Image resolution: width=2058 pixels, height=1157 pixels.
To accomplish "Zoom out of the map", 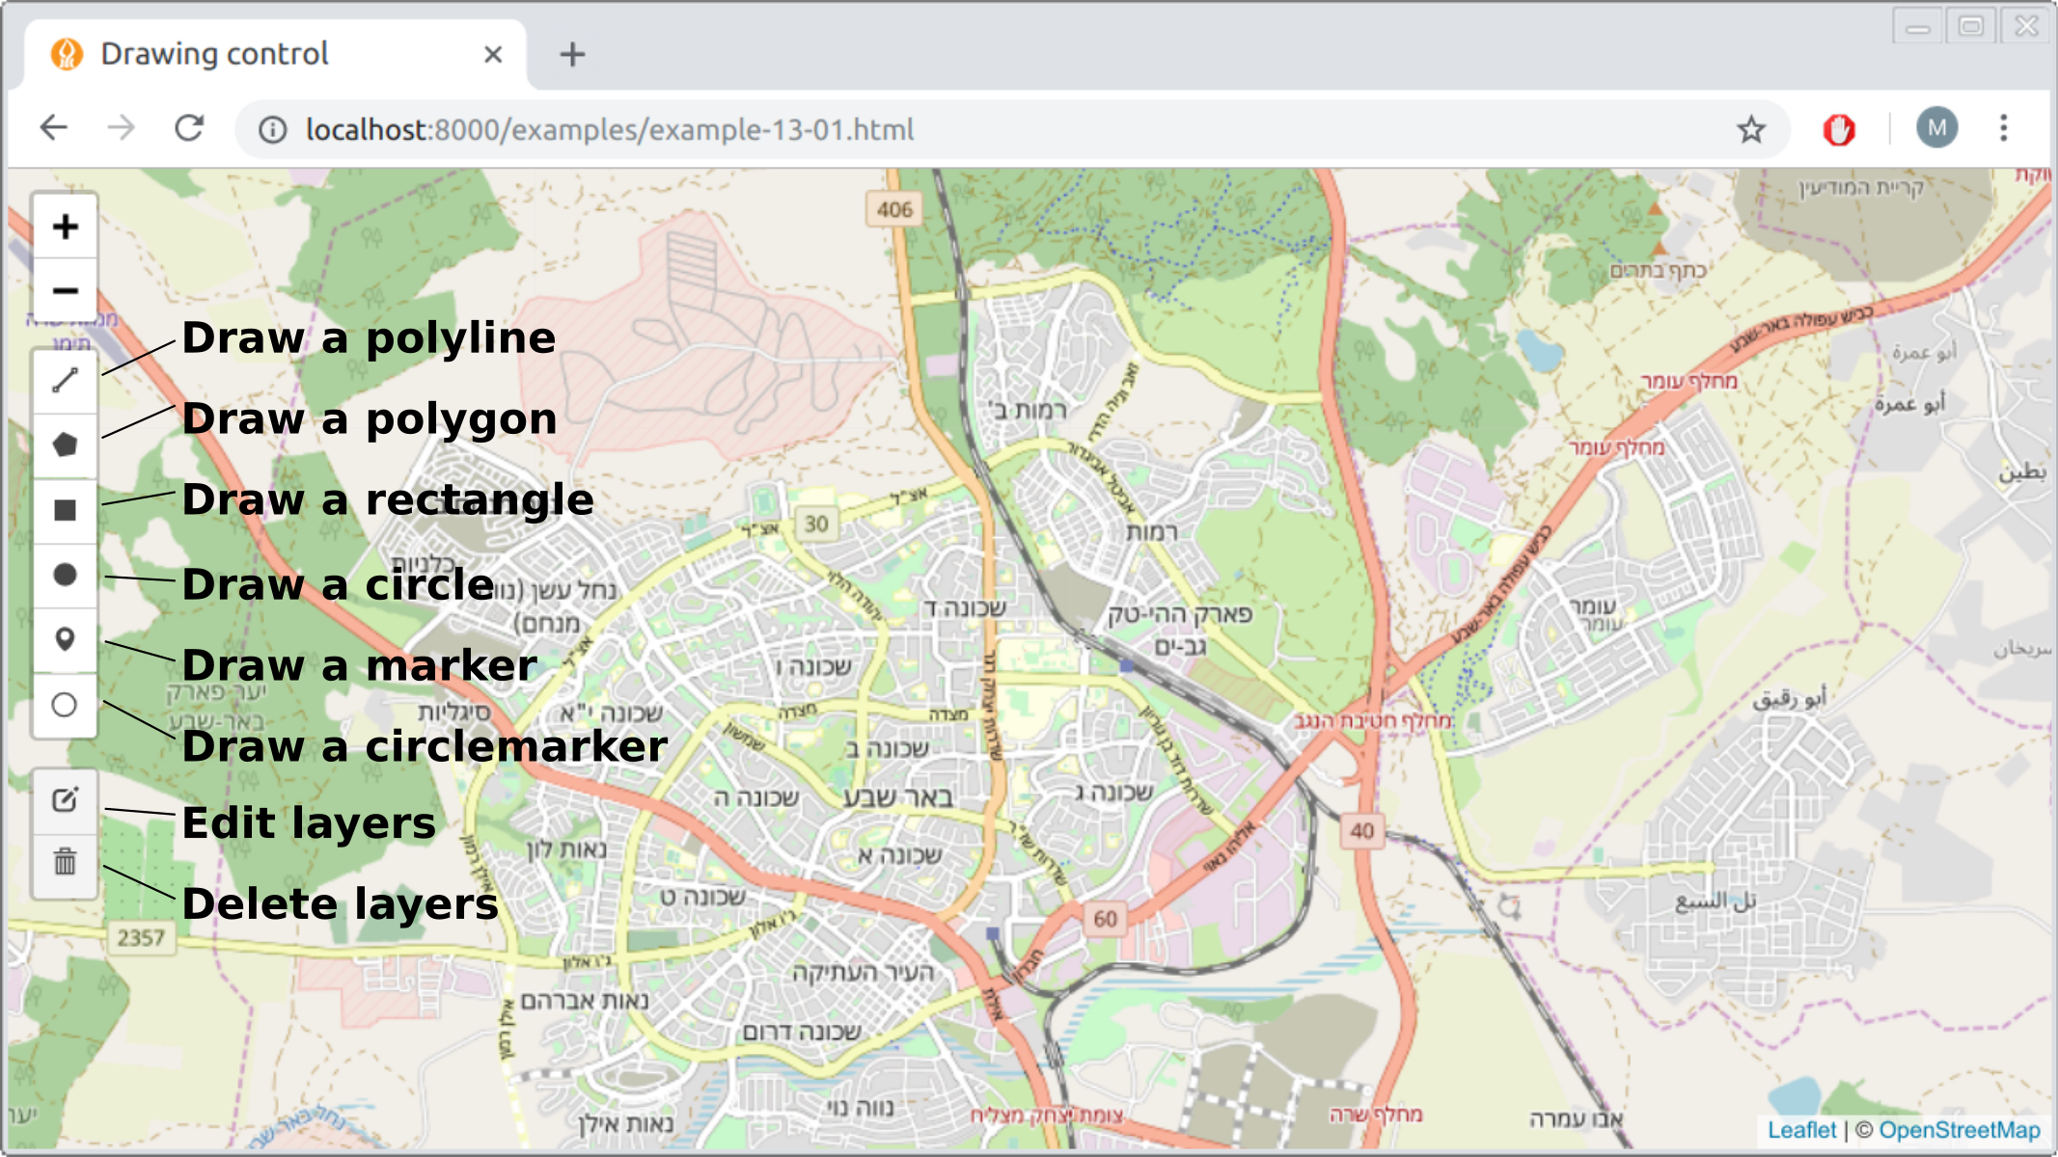I will point(65,290).
